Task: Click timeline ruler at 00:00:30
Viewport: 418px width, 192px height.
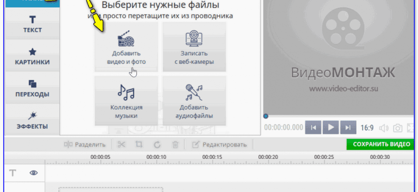Action: [x=380, y=157]
